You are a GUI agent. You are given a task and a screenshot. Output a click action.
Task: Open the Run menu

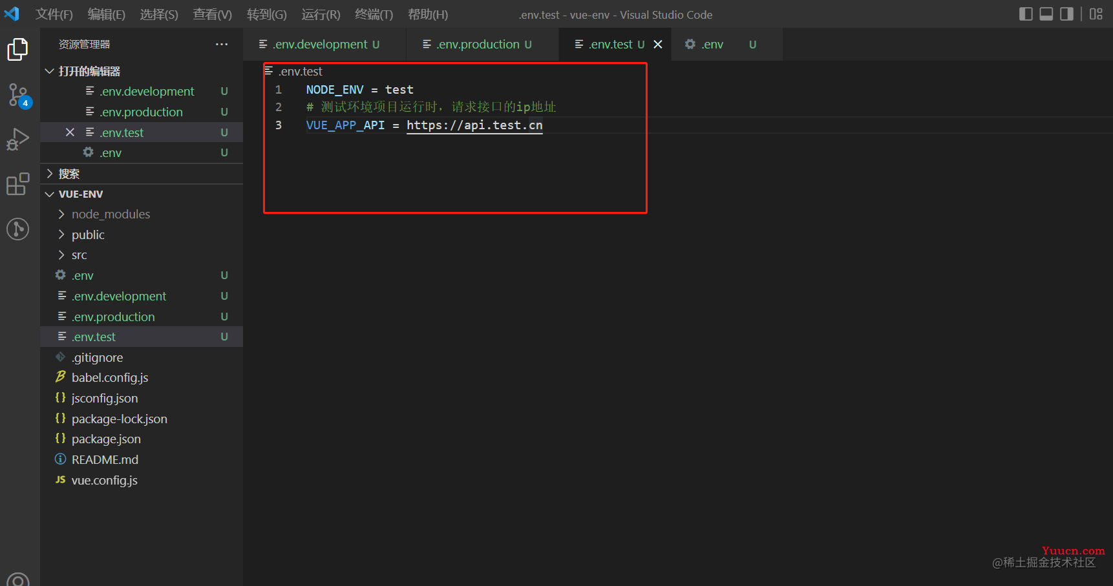pos(321,14)
